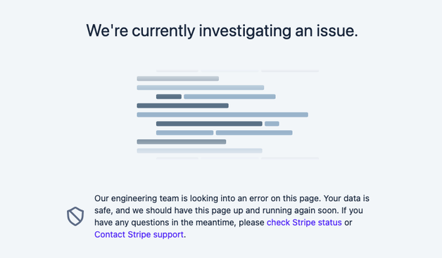442x258 pixels.
Task: Click the word "investigating" in the heading
Action: 245,31
